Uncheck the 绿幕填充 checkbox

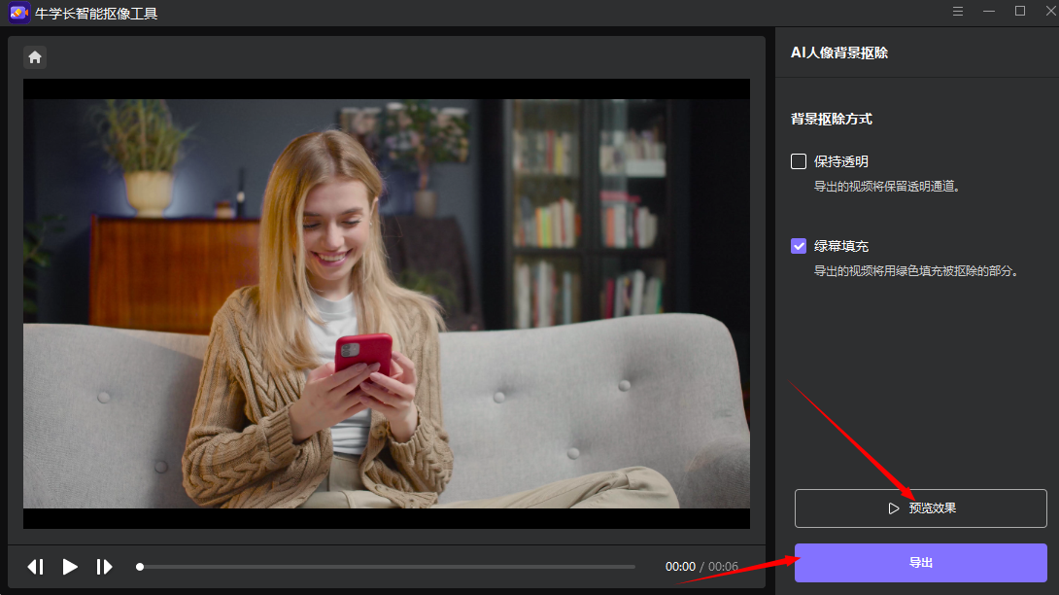coord(799,246)
